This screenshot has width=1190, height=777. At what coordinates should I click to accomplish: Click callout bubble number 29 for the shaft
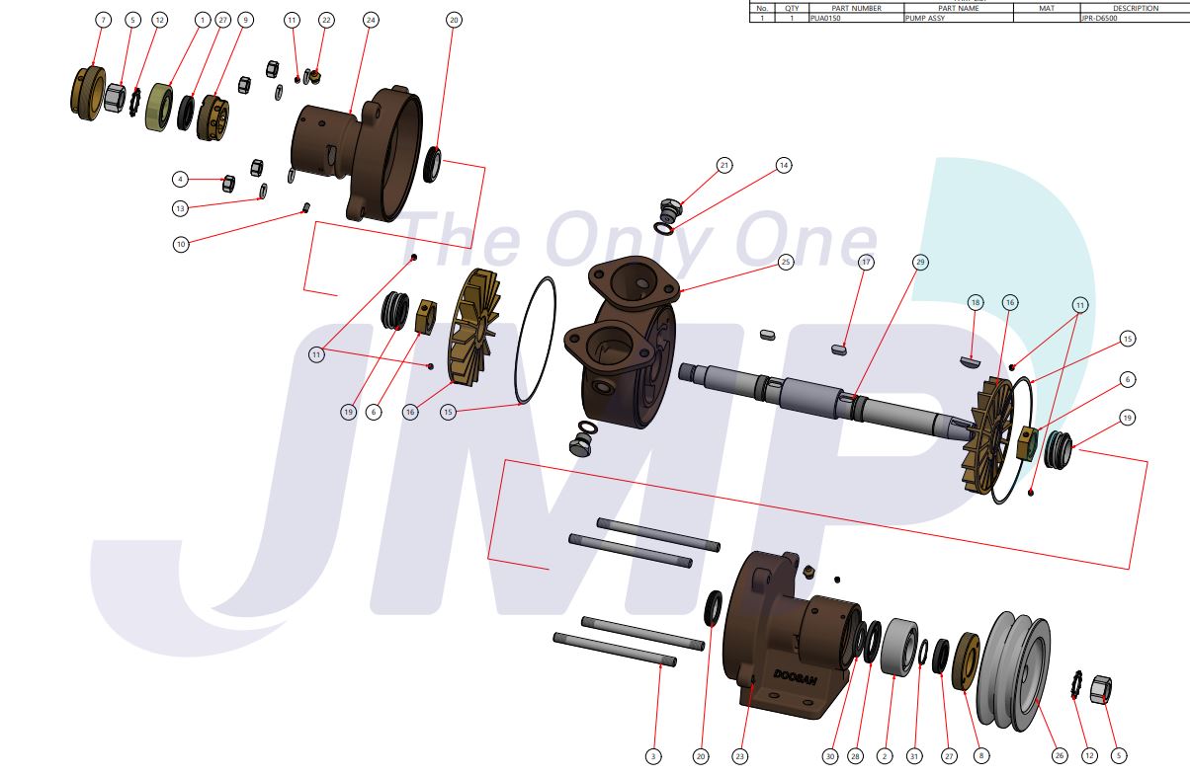coord(920,263)
